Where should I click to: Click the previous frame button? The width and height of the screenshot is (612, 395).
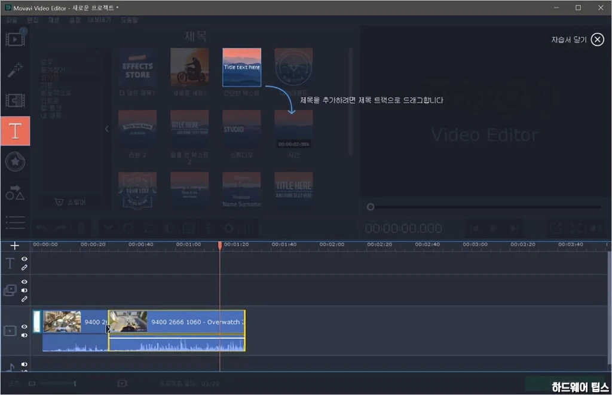tap(474, 228)
